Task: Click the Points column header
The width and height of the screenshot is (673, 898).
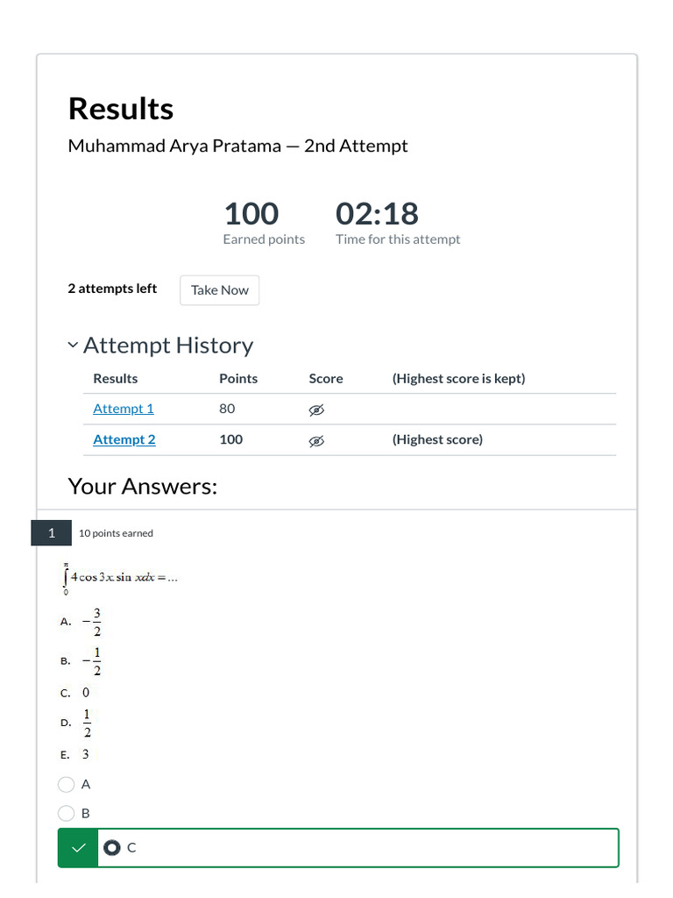Action: 238,379
